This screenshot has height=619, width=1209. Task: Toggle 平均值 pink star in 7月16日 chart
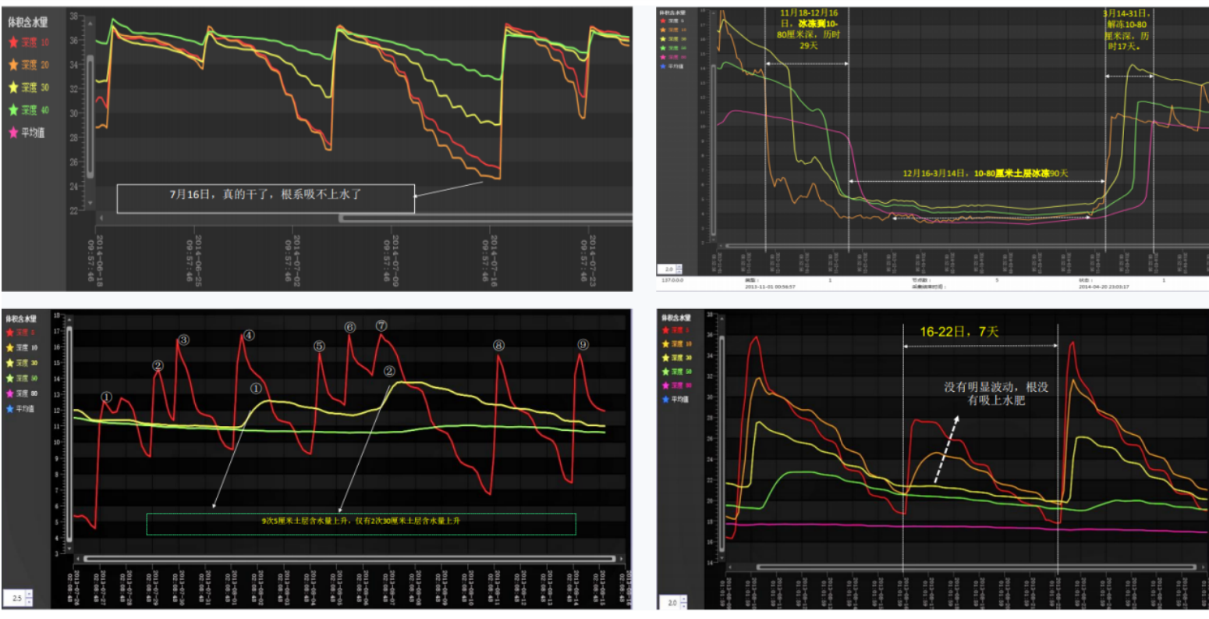click(x=12, y=133)
